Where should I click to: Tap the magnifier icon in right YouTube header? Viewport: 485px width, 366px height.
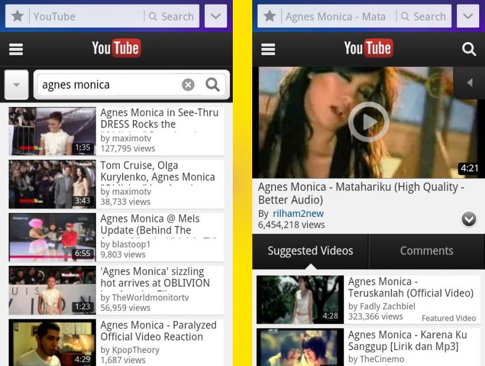click(469, 49)
